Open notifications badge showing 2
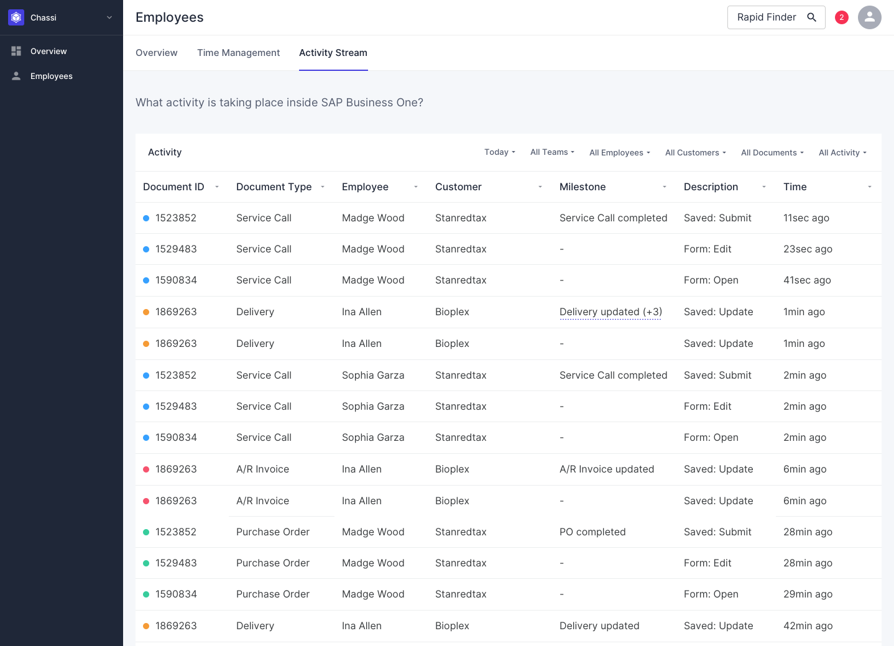 [x=842, y=17]
